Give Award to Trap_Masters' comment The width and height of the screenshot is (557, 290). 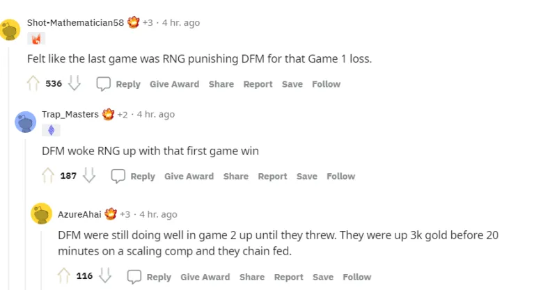pyautogui.click(x=189, y=176)
